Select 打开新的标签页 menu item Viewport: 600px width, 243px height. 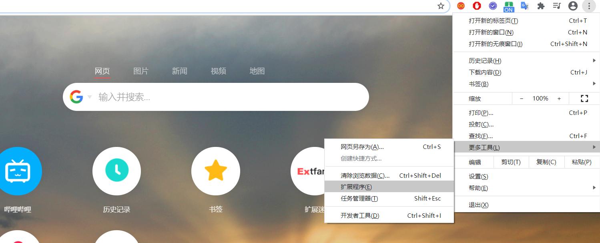click(x=526, y=21)
